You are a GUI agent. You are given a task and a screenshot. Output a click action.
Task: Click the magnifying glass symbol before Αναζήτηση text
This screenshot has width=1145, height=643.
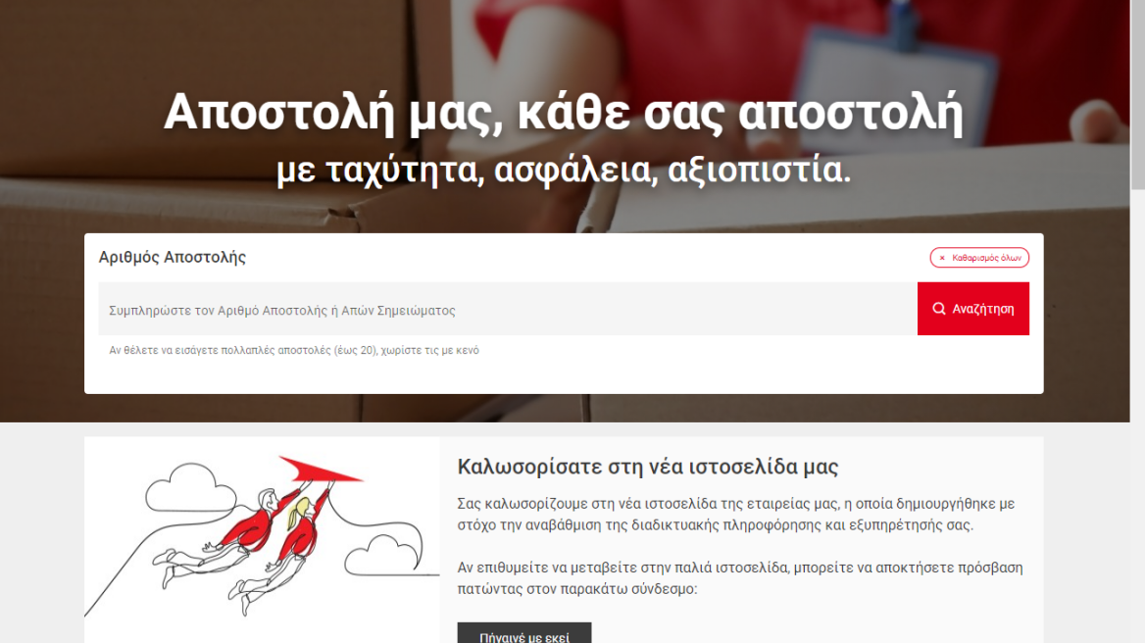point(938,307)
